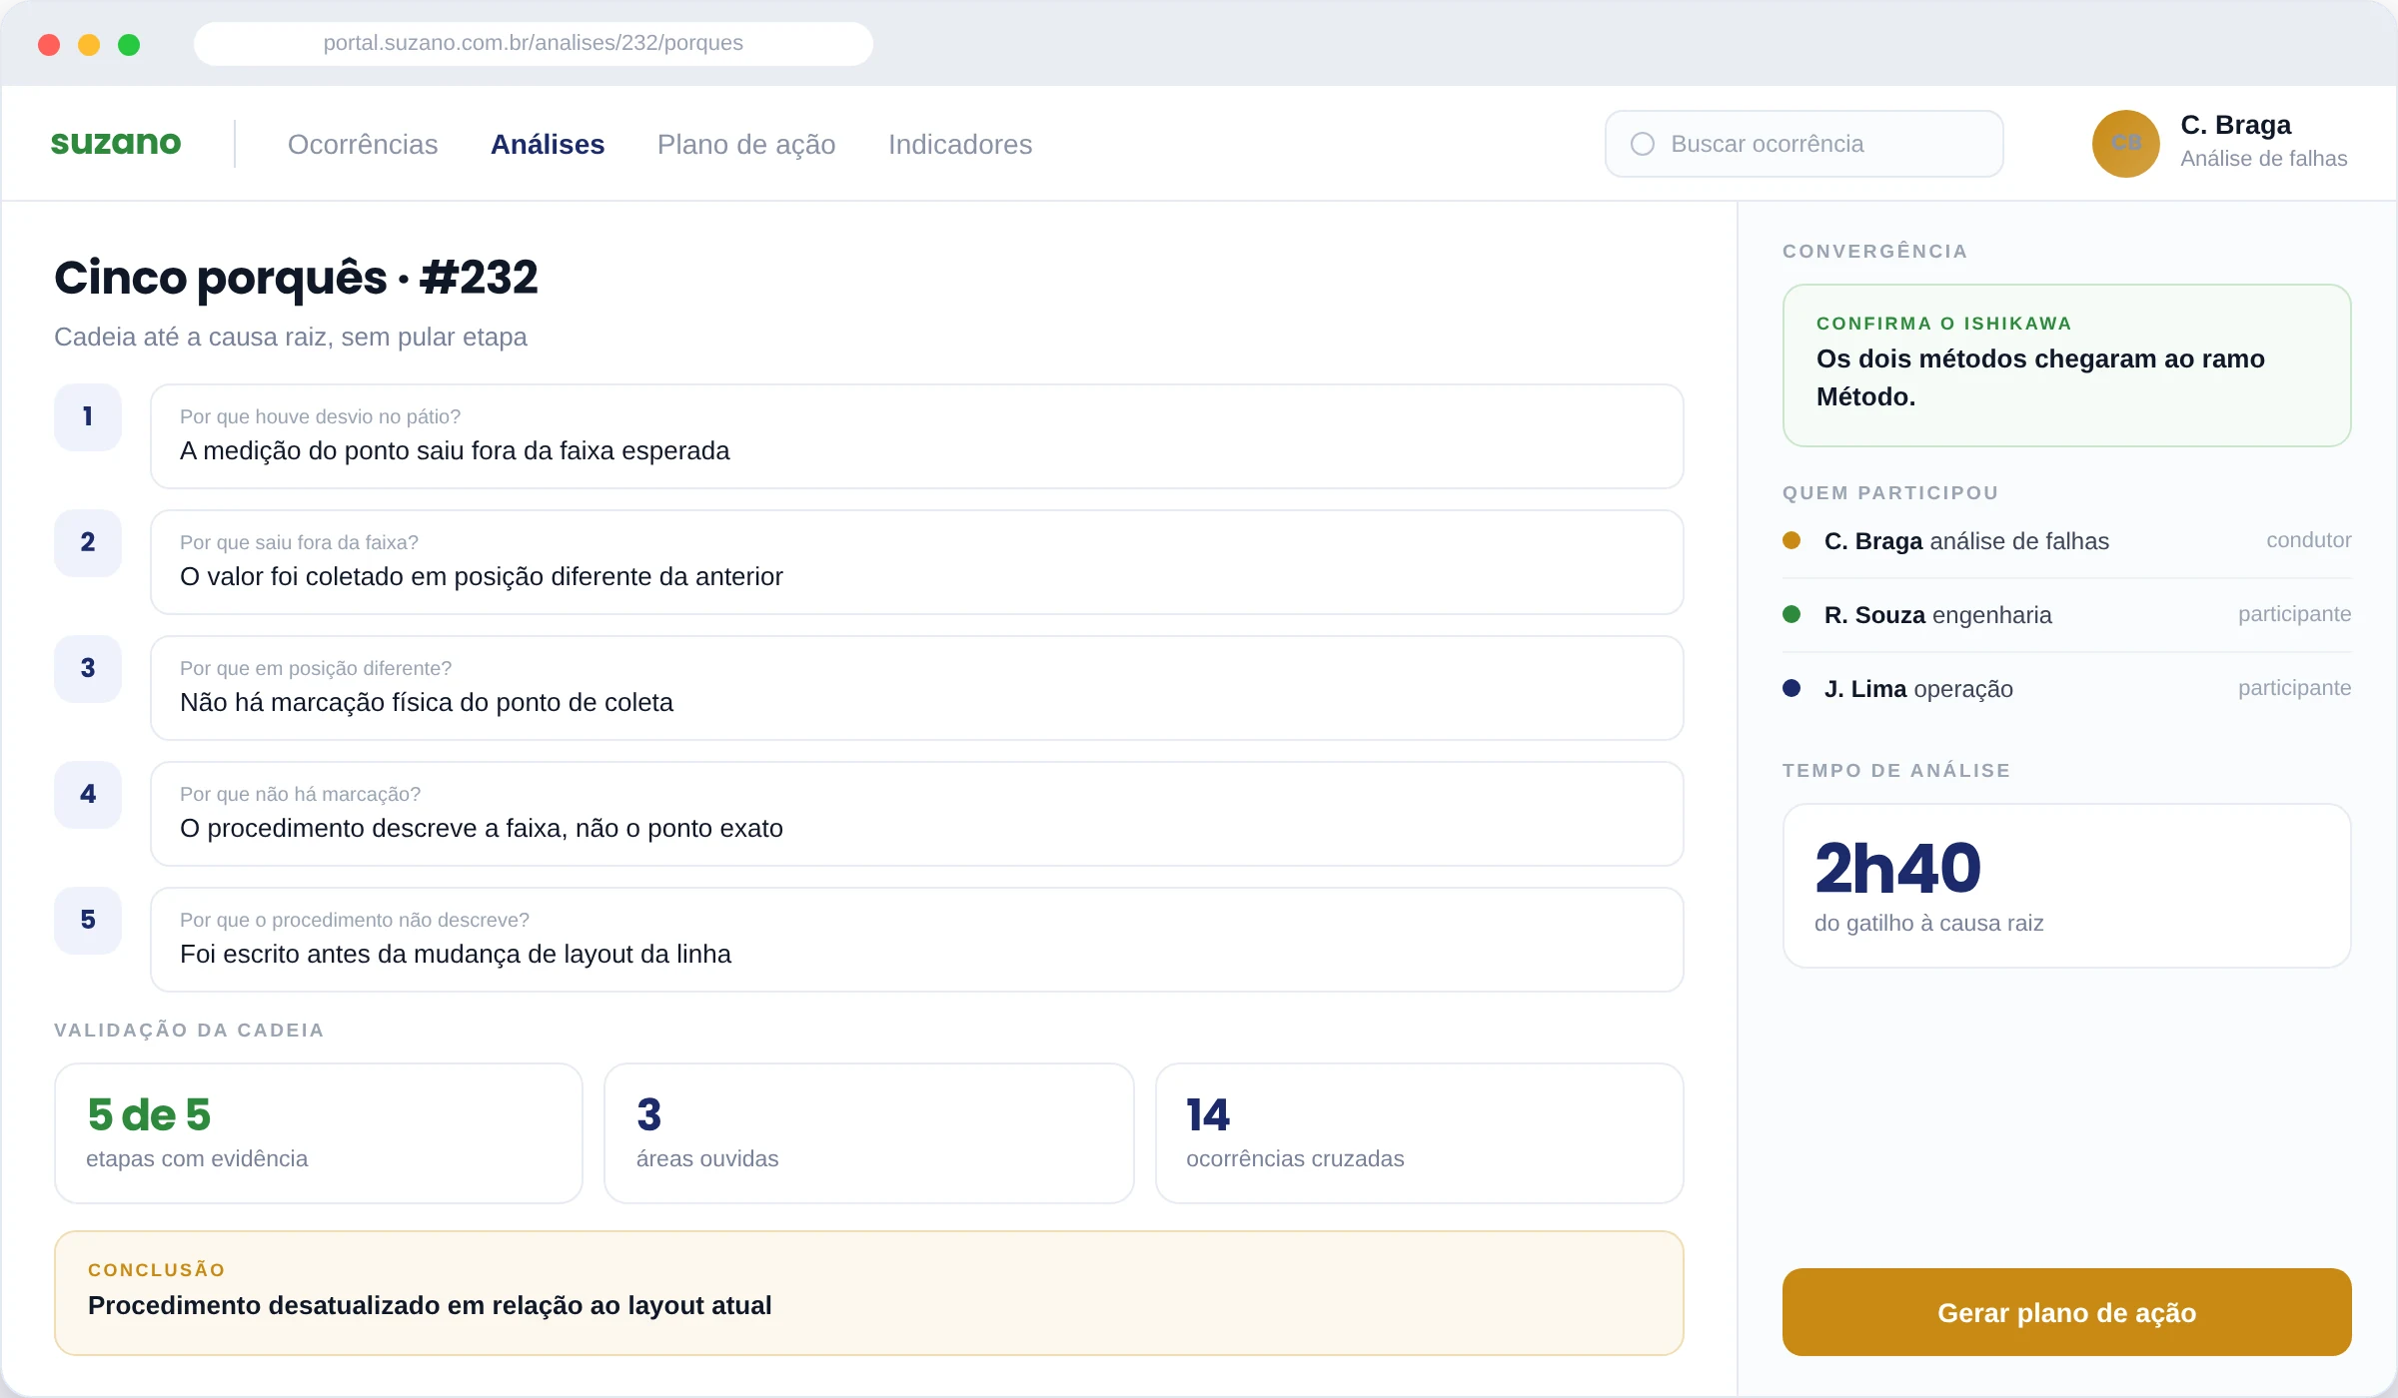This screenshot has width=2398, height=1398.
Task: Click green dot beside R. Souza
Action: tap(1792, 614)
